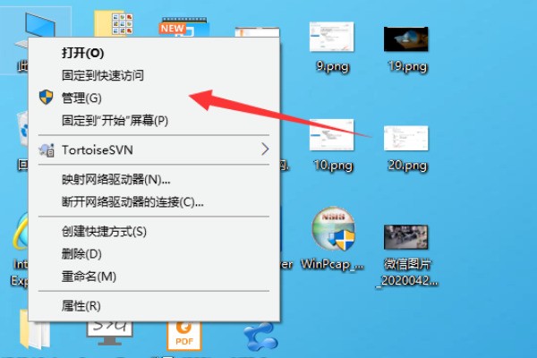537x358 pixels.
Task: Click the 19.png file name label
Action: tap(407, 66)
